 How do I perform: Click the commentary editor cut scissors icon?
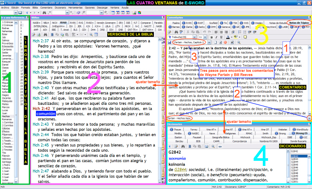coord(188,32)
